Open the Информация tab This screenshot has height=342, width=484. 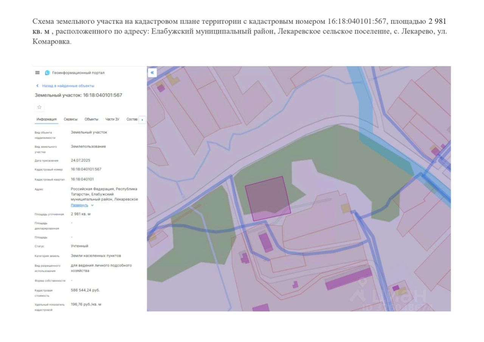47,119
